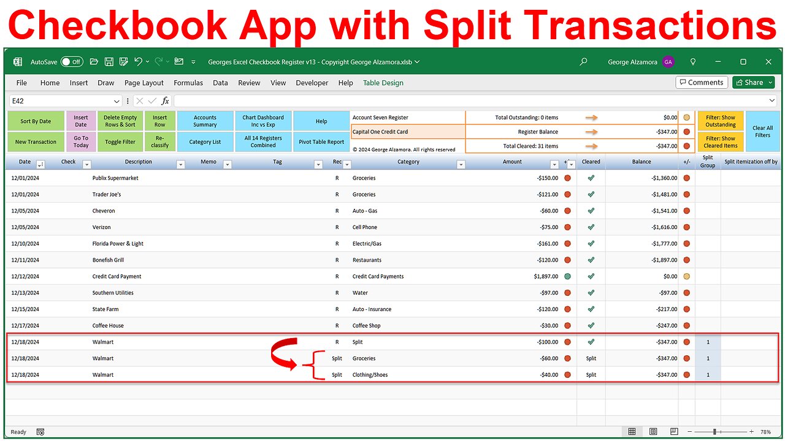The image size is (785, 441).
Task: Click cleared checkmark for Bonefish Grill row
Action: [x=591, y=260]
